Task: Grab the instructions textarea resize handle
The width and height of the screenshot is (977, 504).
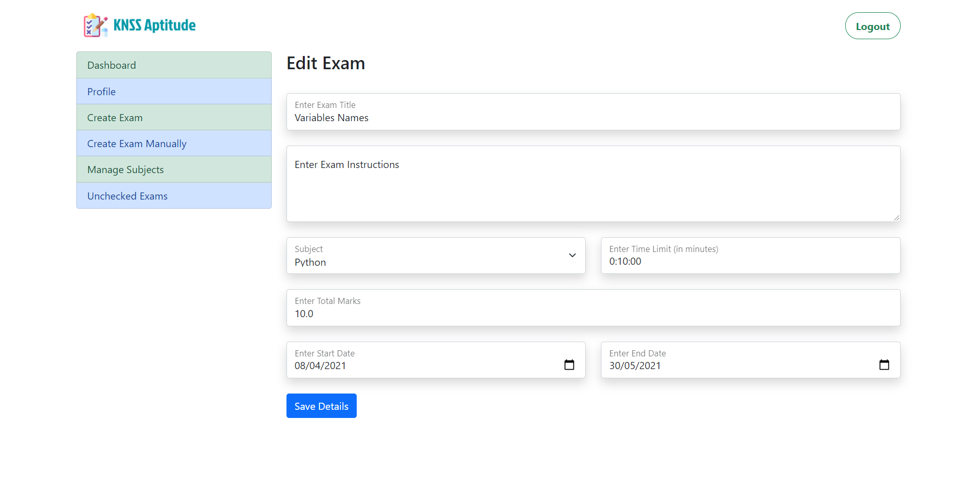Action: point(896,217)
